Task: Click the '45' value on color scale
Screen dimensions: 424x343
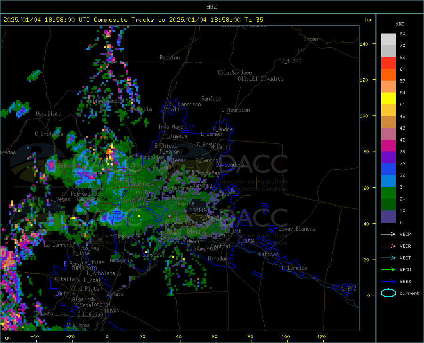Action: [402, 128]
